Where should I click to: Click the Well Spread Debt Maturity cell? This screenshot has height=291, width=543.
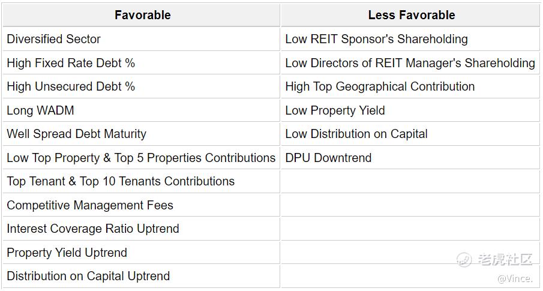coord(141,134)
